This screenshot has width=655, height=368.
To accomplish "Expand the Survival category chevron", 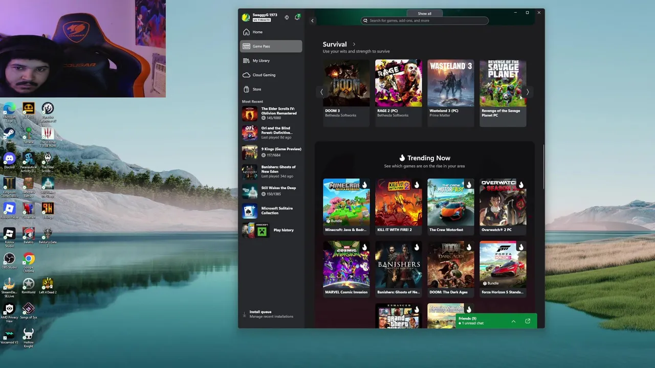I will 354,44.
